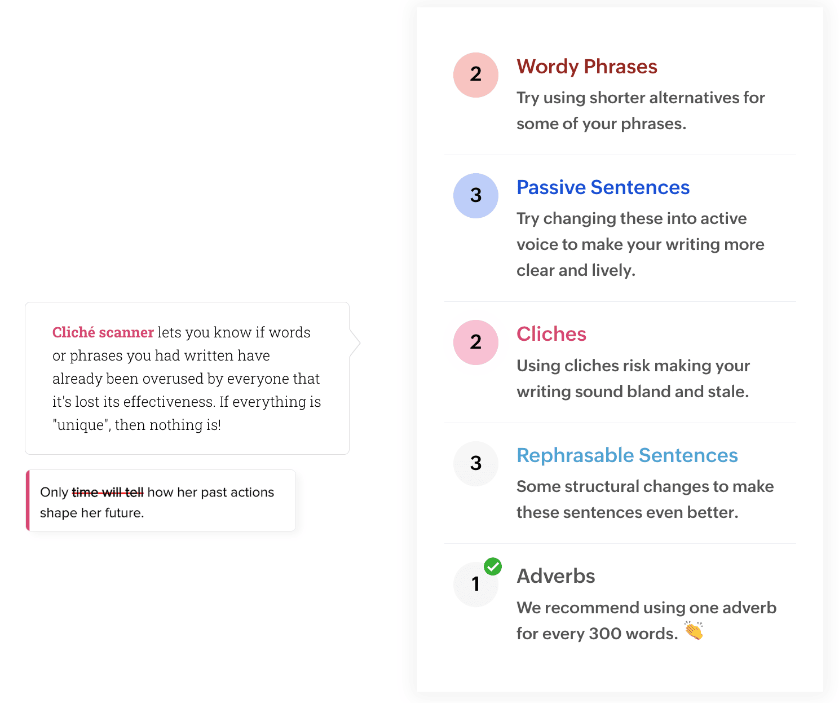The image size is (839, 703).
Task: Click the Adverbs count badge
Action: pyautogui.click(x=475, y=585)
